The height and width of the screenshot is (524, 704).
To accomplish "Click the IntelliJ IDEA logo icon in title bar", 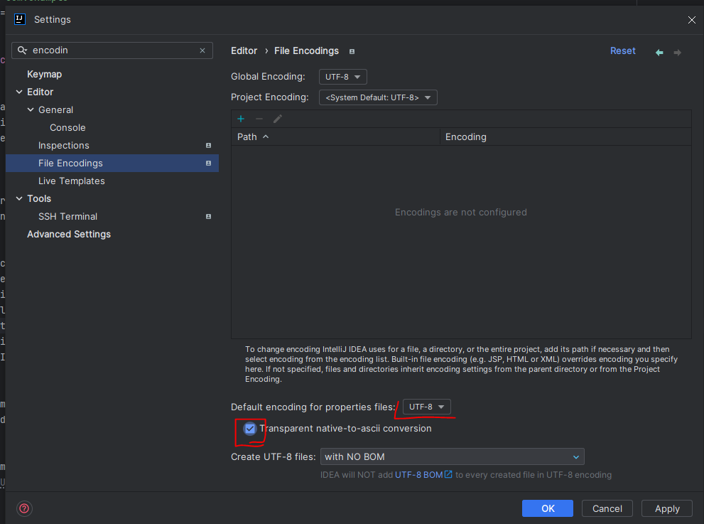I will click(x=20, y=19).
